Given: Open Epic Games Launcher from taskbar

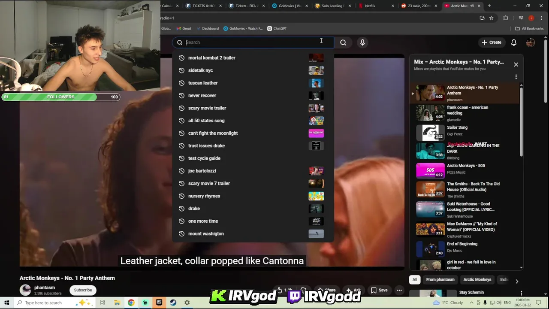Looking at the screenshot, I should point(159,303).
